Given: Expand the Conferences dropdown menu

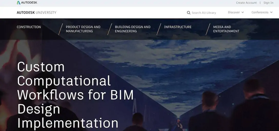Looking at the screenshot, I should pos(262,12).
